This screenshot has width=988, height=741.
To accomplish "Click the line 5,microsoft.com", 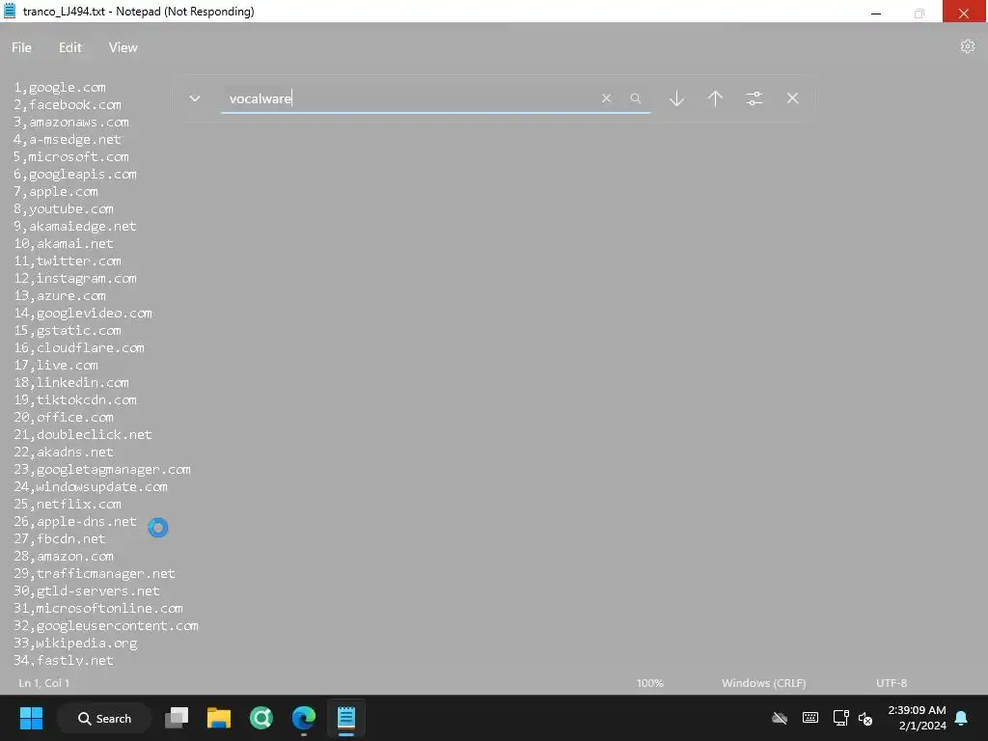I will (71, 157).
